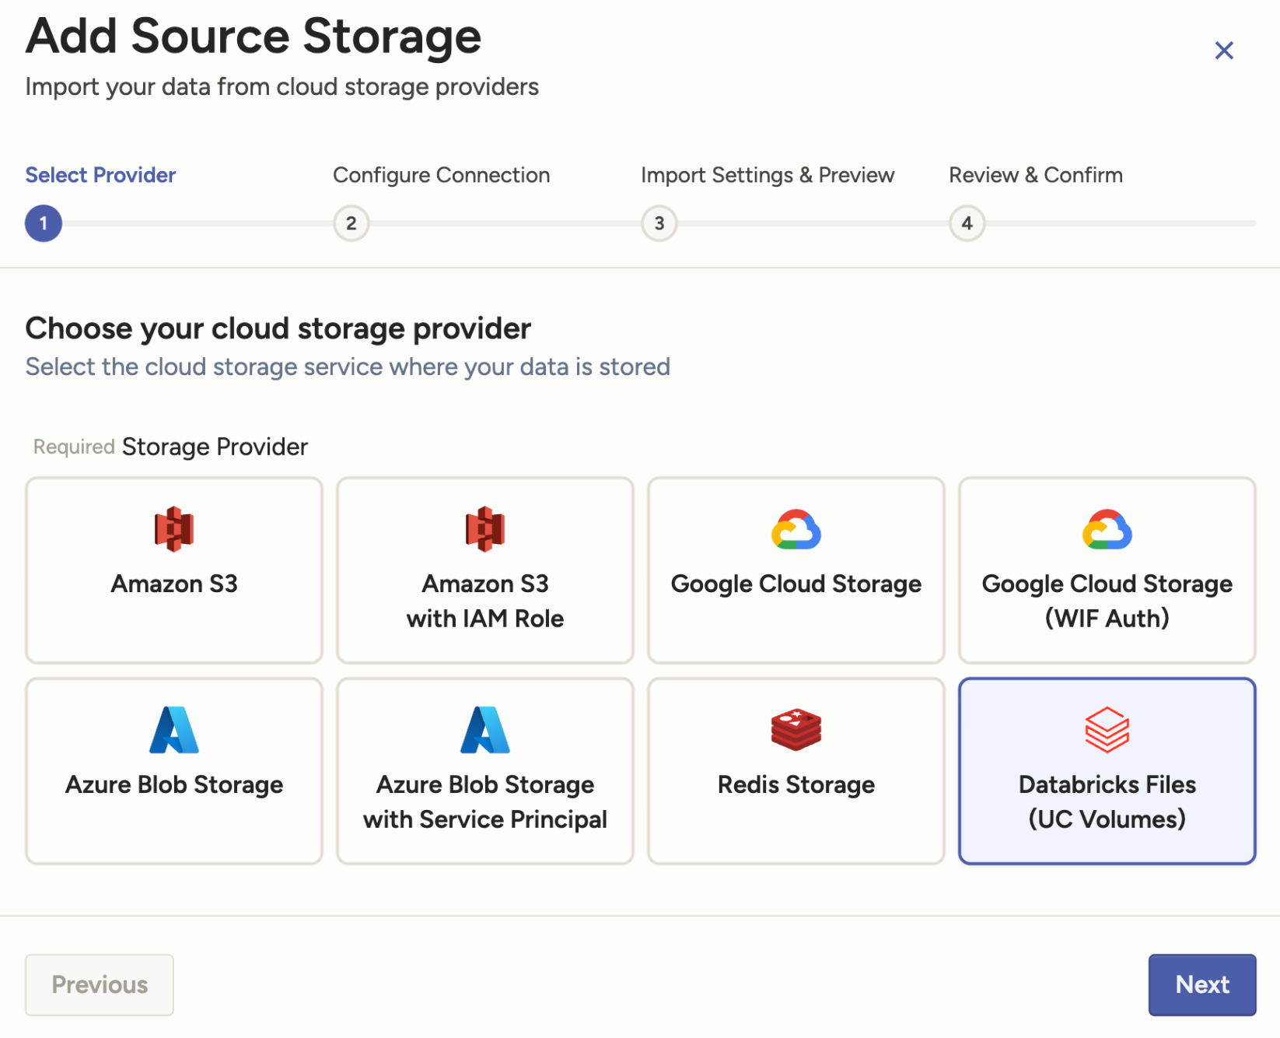Click the 'Required Storage Provider' field label

170,447
